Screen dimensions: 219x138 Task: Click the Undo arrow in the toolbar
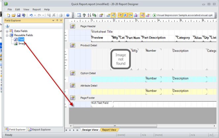(x=31, y=15)
